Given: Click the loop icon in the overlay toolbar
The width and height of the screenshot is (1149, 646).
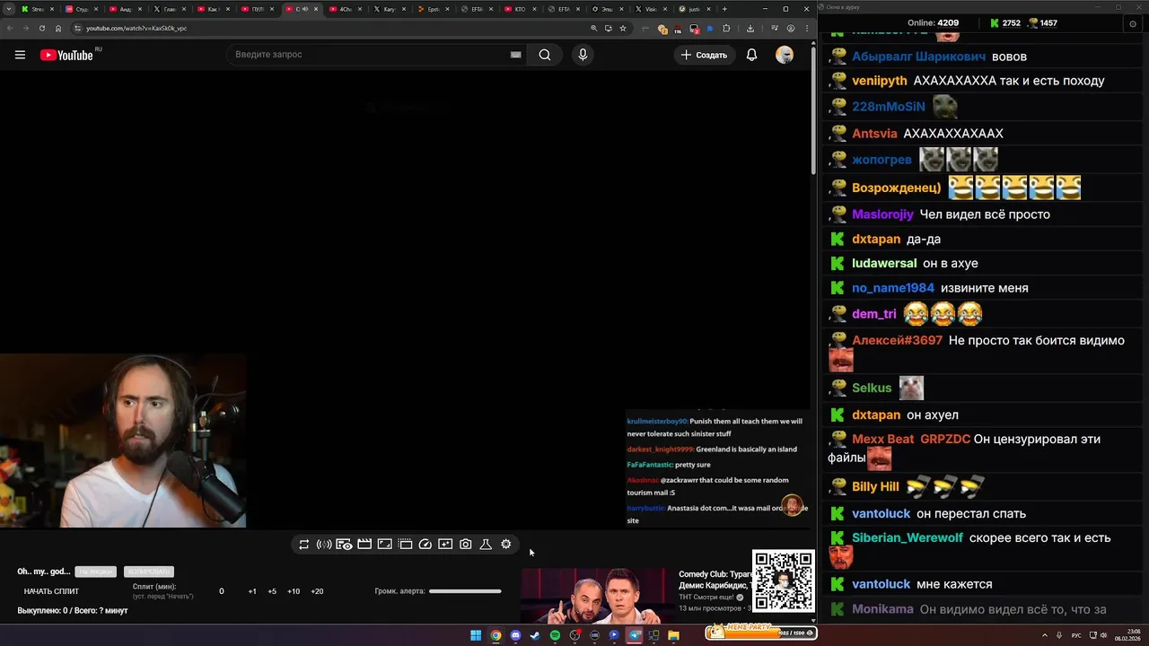Looking at the screenshot, I should pos(304,545).
